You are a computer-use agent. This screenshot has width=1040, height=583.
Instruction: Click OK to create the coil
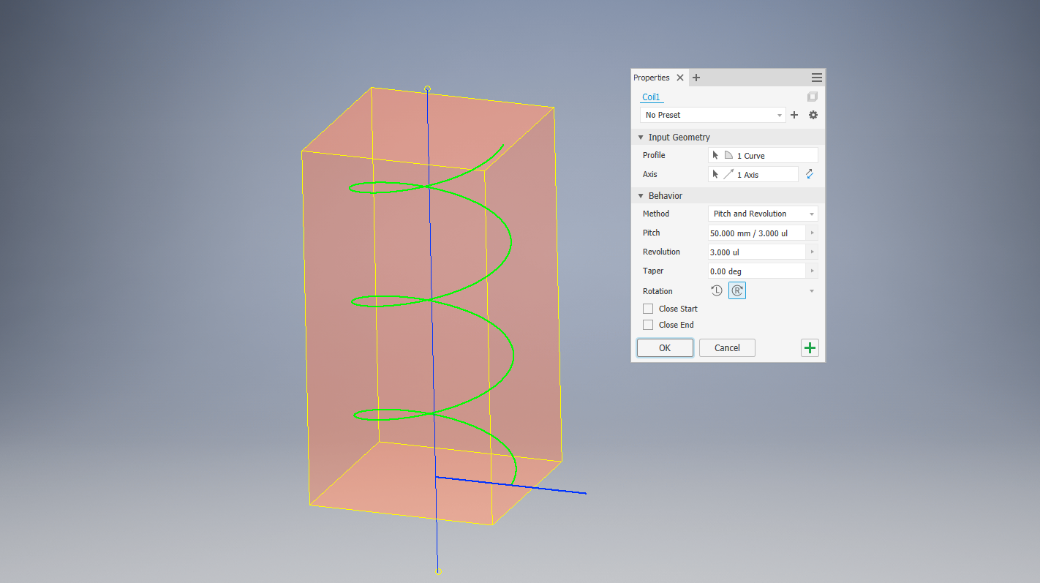[x=664, y=347]
